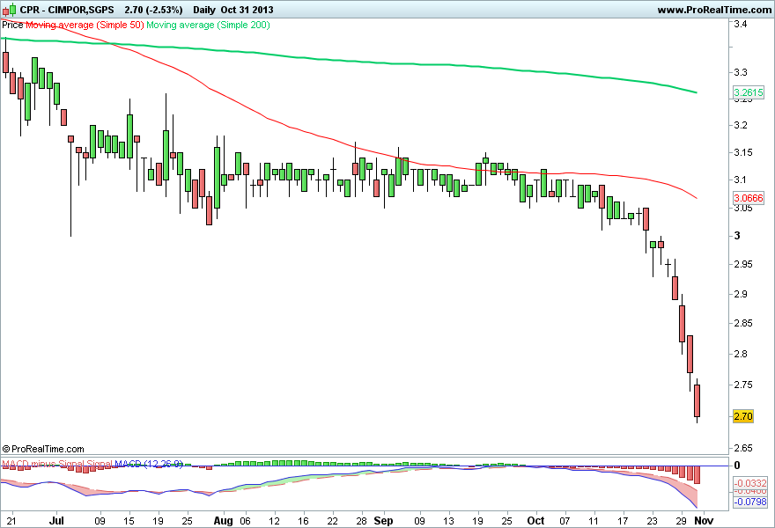Viewport: 775px width, 528px height.
Task: Click the Jul label on the date axis
Action: click(x=57, y=521)
